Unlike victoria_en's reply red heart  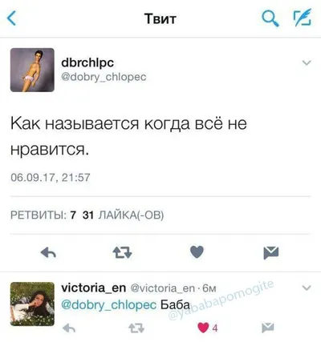(x=203, y=328)
